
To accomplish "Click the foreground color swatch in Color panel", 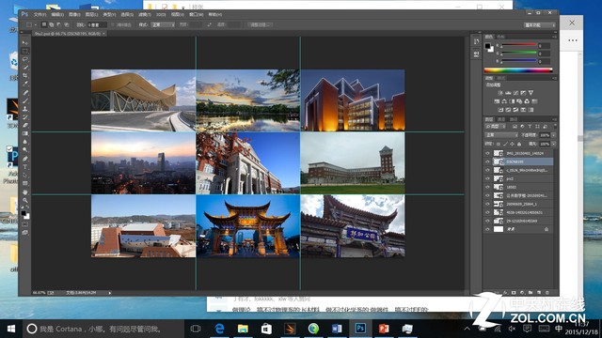I will [x=487, y=46].
